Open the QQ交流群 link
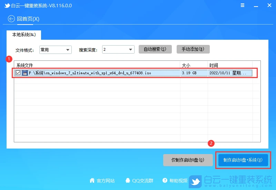The height and width of the screenshot is (190, 276). click(143, 181)
